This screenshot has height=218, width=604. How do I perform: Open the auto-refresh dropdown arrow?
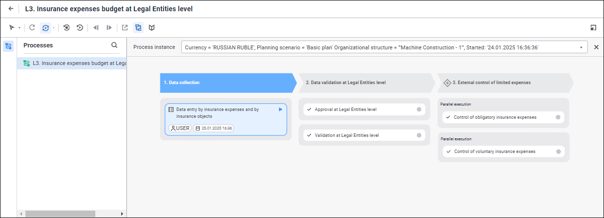[53, 28]
